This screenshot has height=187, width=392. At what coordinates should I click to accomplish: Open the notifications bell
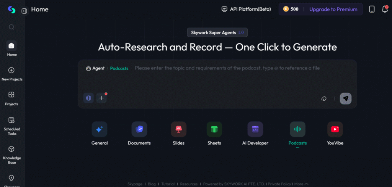pos(385,9)
